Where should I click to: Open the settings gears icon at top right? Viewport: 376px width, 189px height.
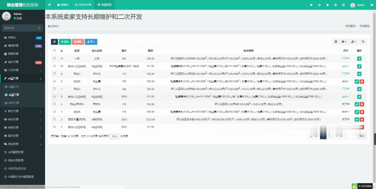[x=371, y=5]
